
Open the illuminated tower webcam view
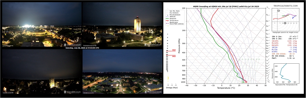pyautogui.click(x=122, y=24)
